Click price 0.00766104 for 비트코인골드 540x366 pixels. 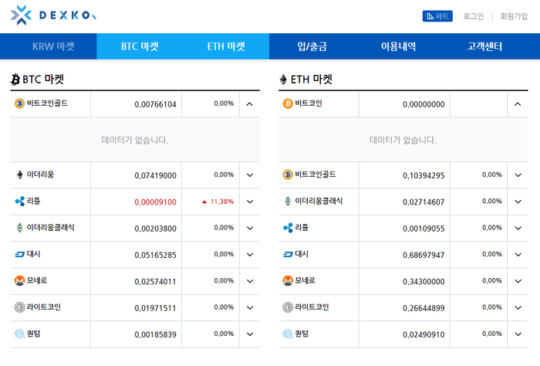pos(155,104)
